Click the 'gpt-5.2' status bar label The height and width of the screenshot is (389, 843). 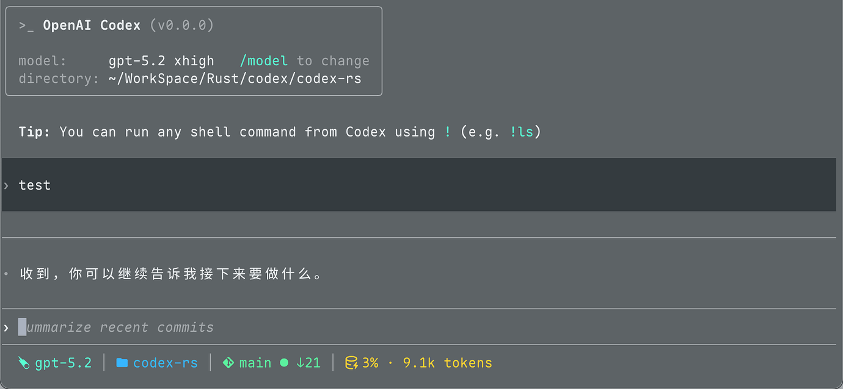click(64, 363)
